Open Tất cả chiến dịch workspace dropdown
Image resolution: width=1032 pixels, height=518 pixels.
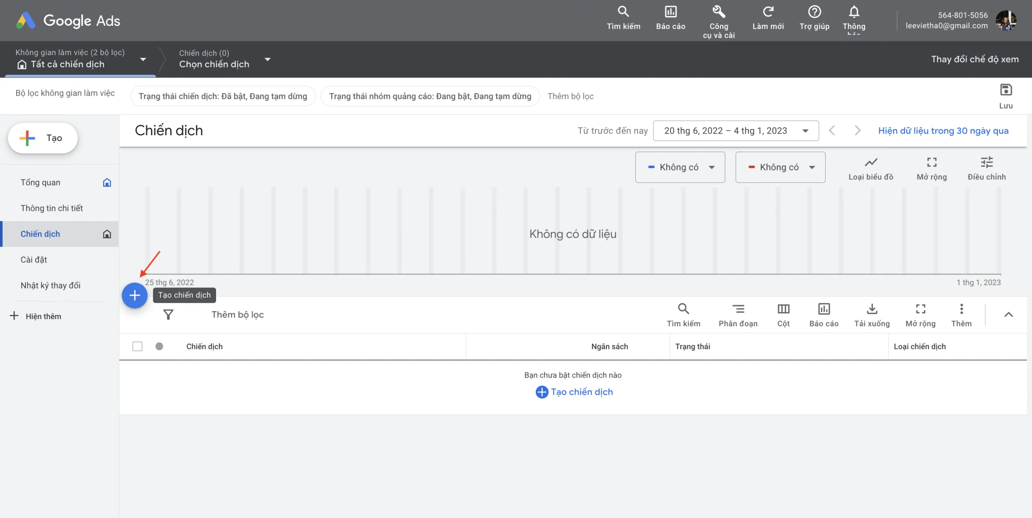coord(81,59)
